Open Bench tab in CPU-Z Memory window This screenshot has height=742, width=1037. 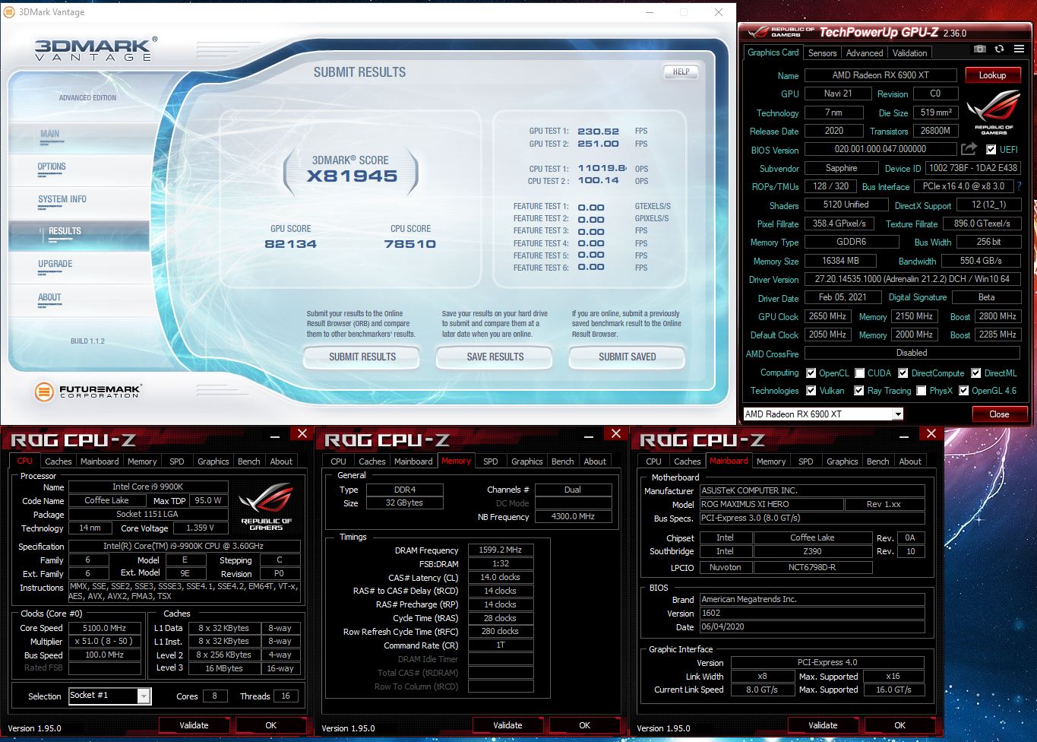tap(562, 461)
